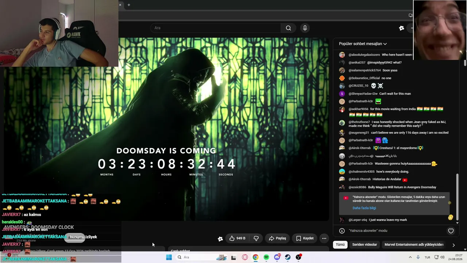
Task: Click the YouTube search magnifier button
Action: (288, 28)
